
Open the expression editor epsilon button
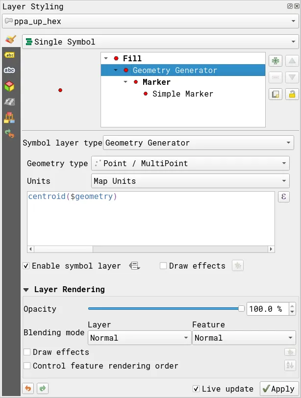coord(283,197)
